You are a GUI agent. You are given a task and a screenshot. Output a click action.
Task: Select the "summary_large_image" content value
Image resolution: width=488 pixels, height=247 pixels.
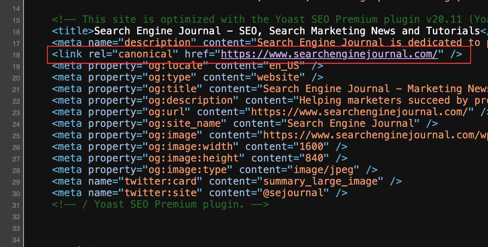323,181
